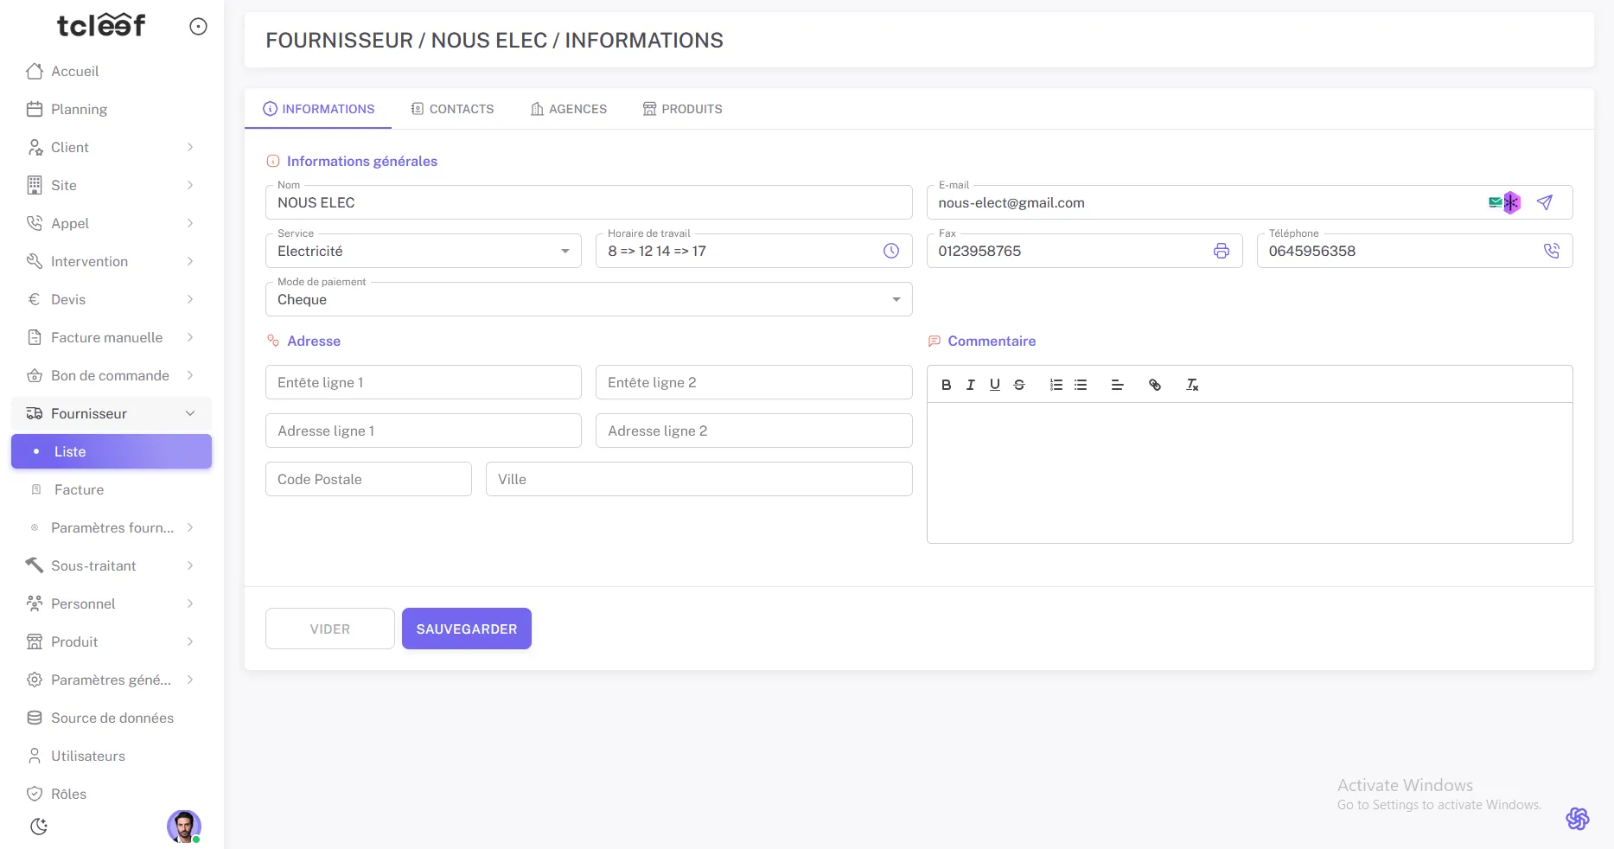This screenshot has width=1614, height=849.
Task: Click the user avatar in the sidebar
Action: [183, 827]
